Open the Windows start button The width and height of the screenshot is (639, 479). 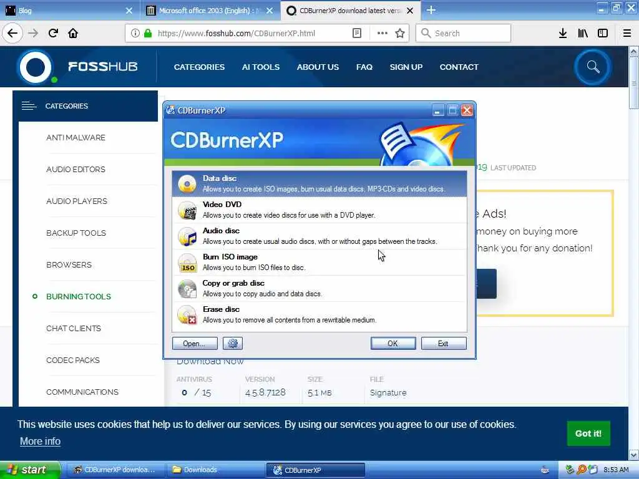[29, 470]
